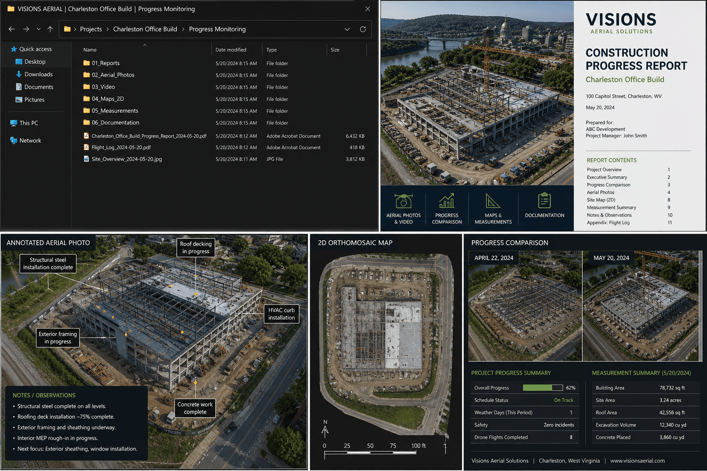Screen dimensions: 707x471
Task: Click the Building Area 78,732 sq ft value
Action: pos(672,388)
